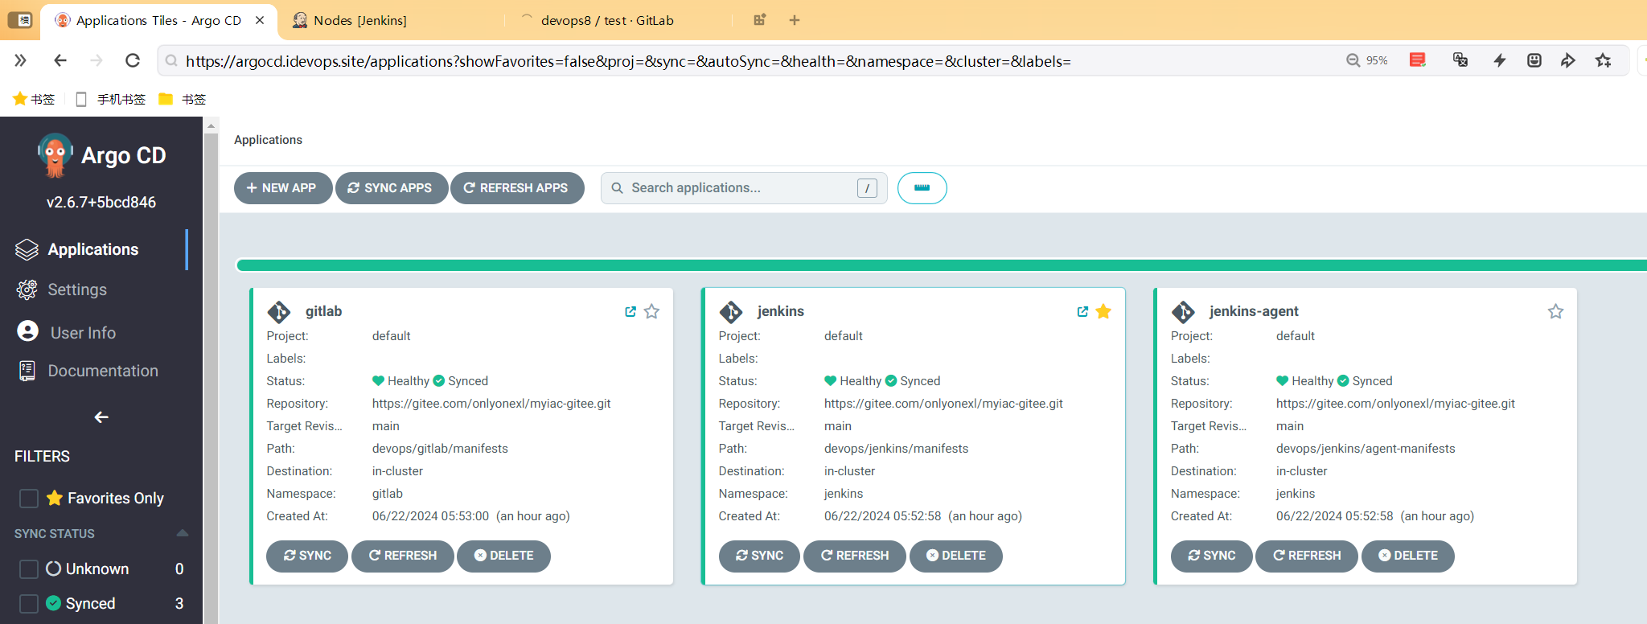This screenshot has height=624, width=1647.
Task: Click the User Info avatar icon
Action: [27, 331]
